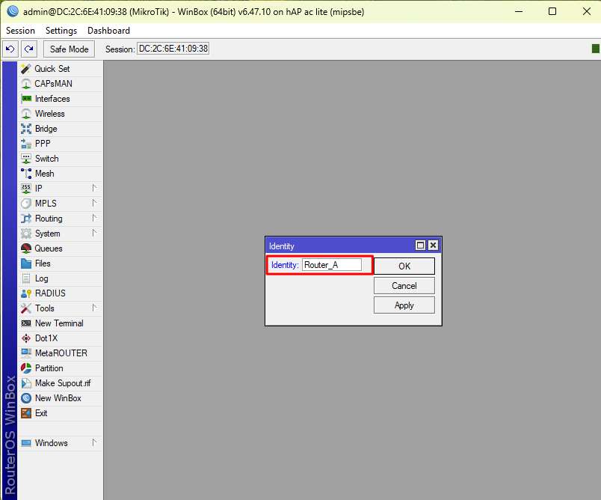Click the undo arrow in toolbar

(x=10, y=49)
